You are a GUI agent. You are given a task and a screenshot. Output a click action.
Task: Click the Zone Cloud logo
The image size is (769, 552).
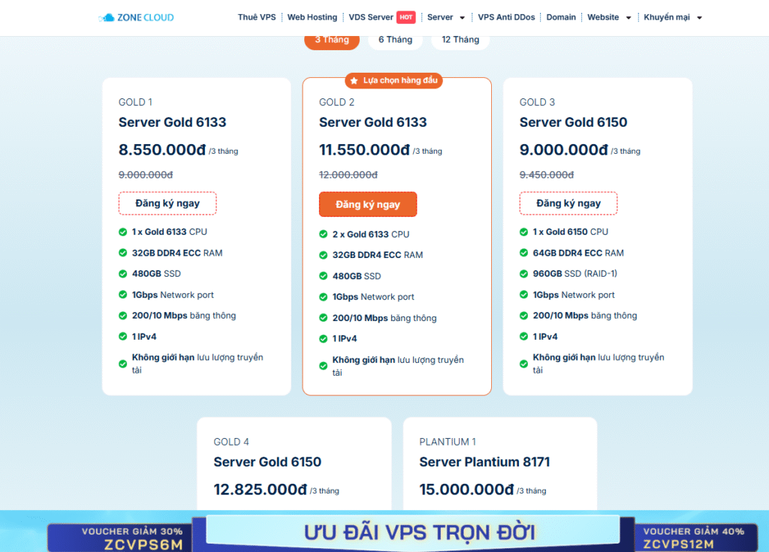pos(136,17)
